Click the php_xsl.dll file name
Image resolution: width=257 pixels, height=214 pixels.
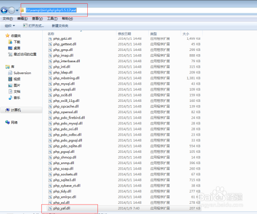(62, 203)
